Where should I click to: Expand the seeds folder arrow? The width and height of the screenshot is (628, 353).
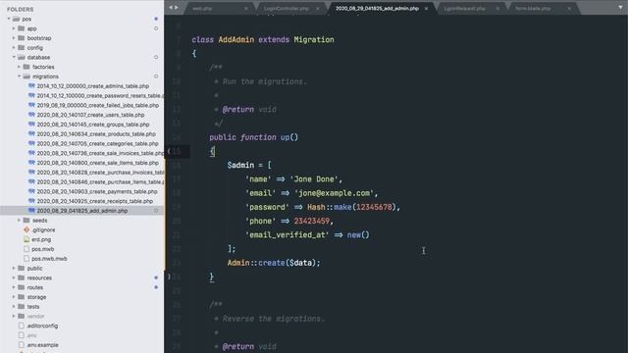click(x=19, y=220)
